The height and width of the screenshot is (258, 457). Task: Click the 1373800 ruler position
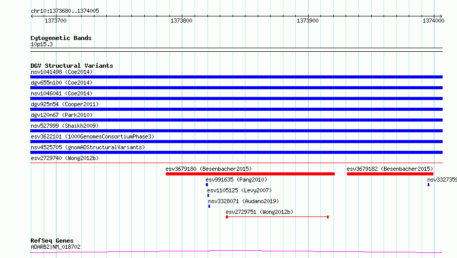181,21
